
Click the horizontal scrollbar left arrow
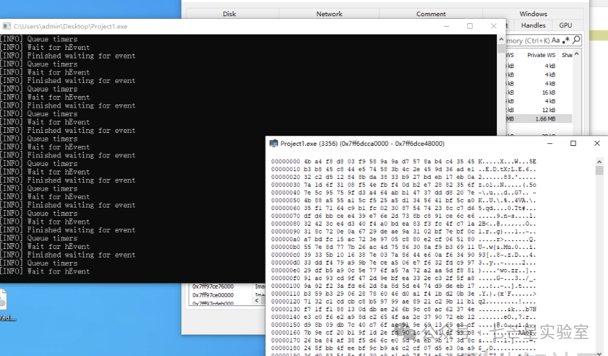257,301
